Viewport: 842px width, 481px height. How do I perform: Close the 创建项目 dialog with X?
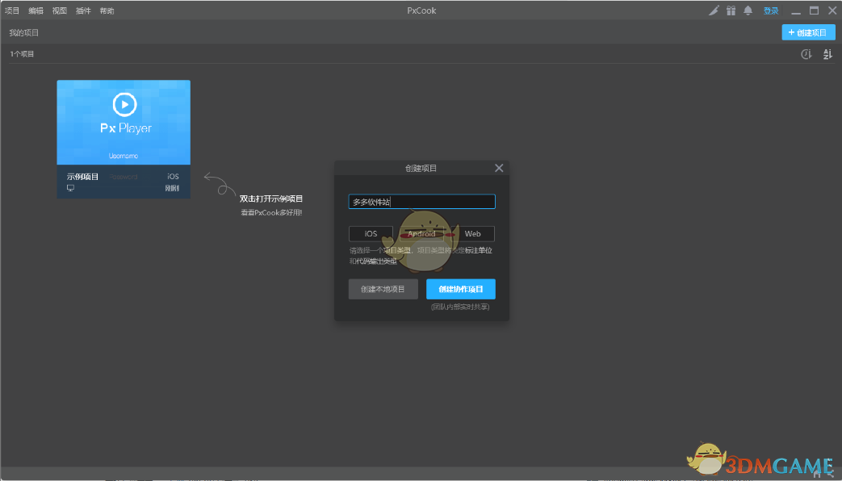pos(499,168)
